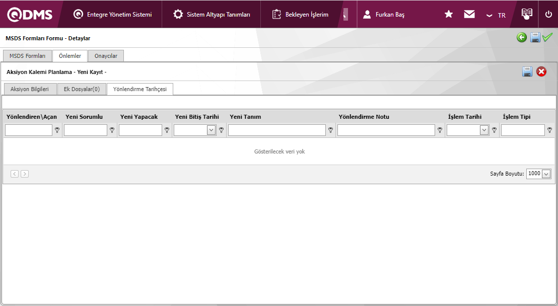This screenshot has height=306, width=558.
Task: Open the favorites star icon
Action: (x=449, y=15)
